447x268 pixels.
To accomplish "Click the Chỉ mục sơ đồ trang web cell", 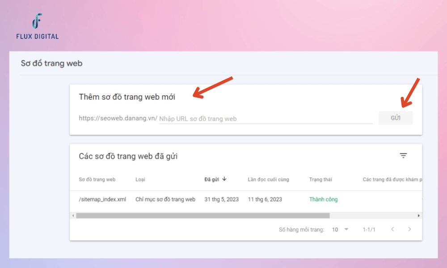I will [165, 199].
